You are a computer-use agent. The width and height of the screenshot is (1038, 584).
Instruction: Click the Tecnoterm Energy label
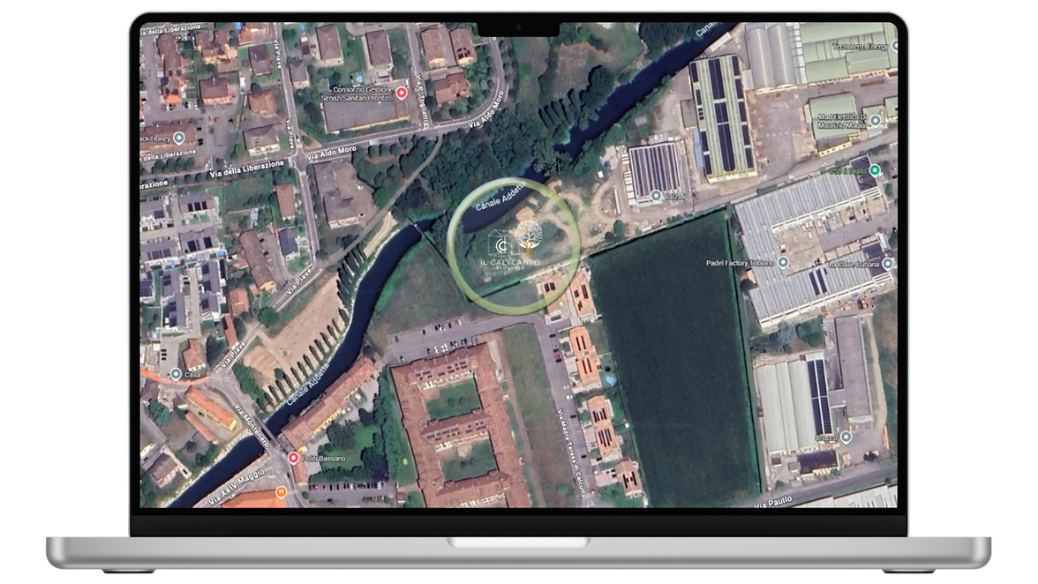click(x=860, y=46)
